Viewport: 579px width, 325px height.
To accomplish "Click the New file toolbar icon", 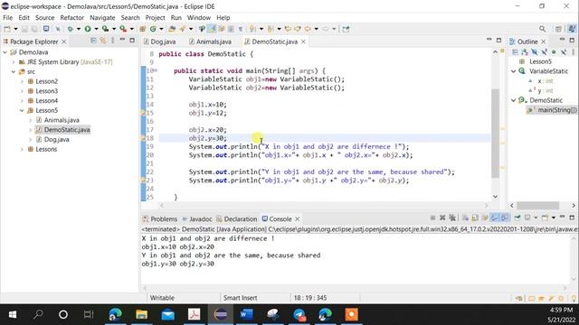I will (7, 29).
